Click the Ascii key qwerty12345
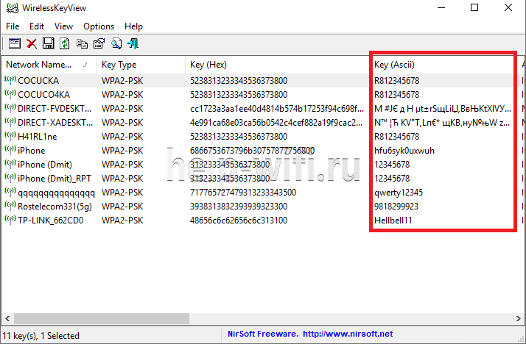The width and height of the screenshot is (526, 344). tap(399, 193)
